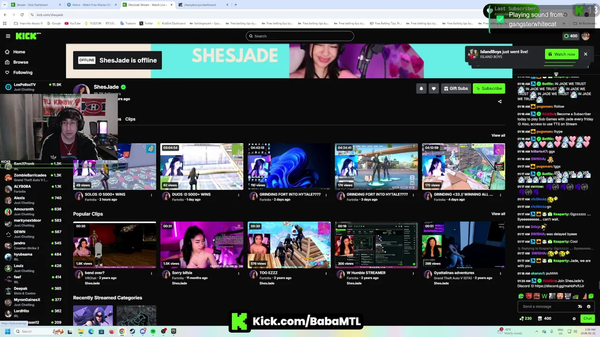
Task: Open video DUOS :D 5000+ WINS thumbnail
Action: (202, 167)
